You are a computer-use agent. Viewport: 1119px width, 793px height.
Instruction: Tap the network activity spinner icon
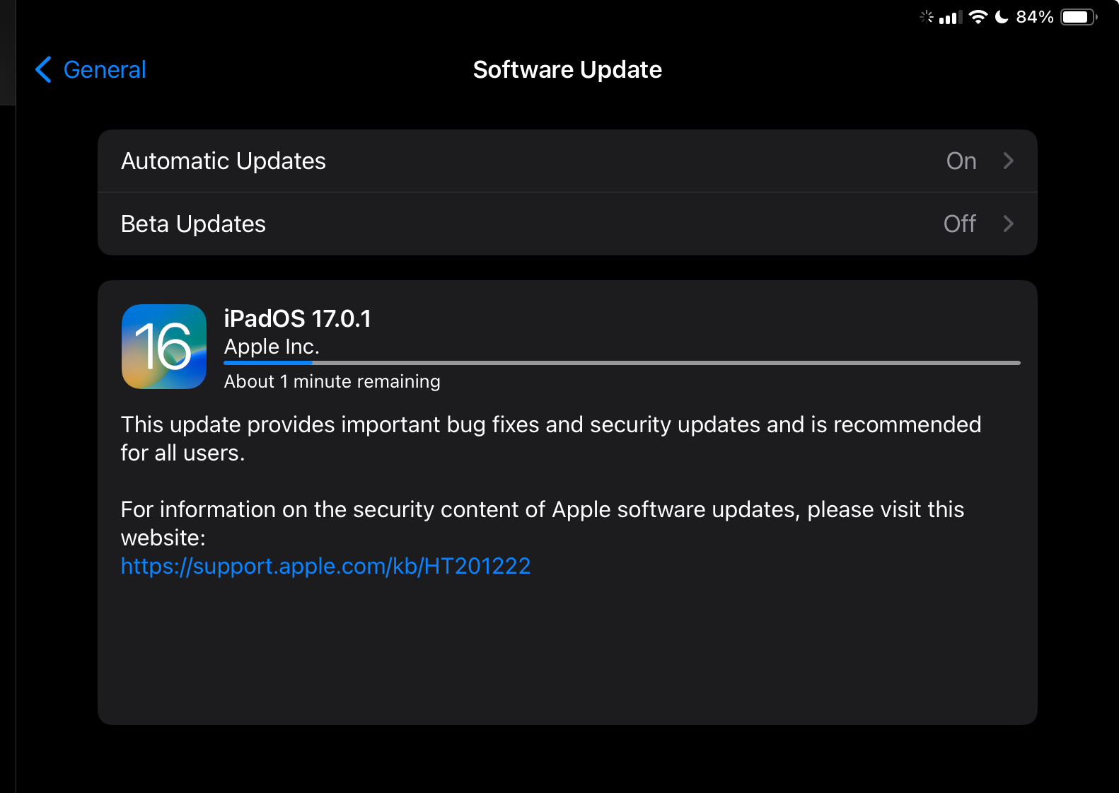tap(926, 16)
